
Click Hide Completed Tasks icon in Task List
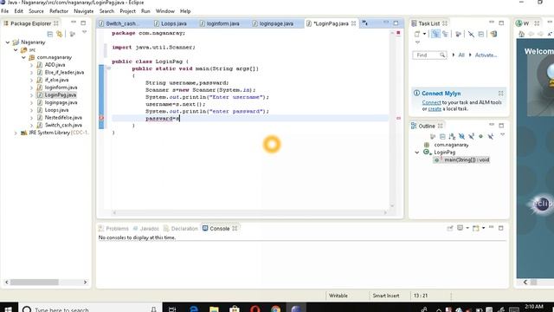(x=471, y=34)
